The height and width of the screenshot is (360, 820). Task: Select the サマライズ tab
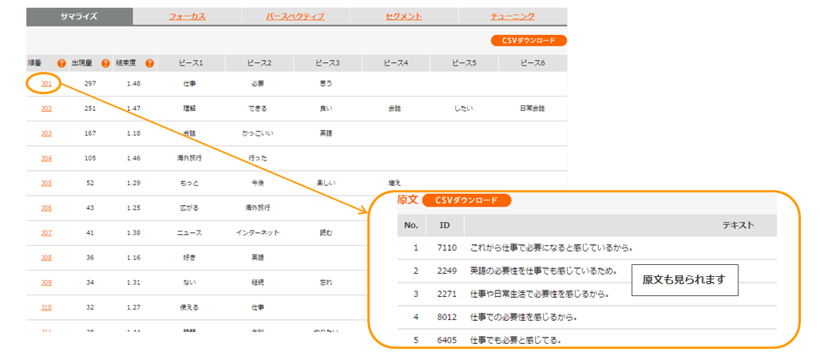pyautogui.click(x=79, y=16)
